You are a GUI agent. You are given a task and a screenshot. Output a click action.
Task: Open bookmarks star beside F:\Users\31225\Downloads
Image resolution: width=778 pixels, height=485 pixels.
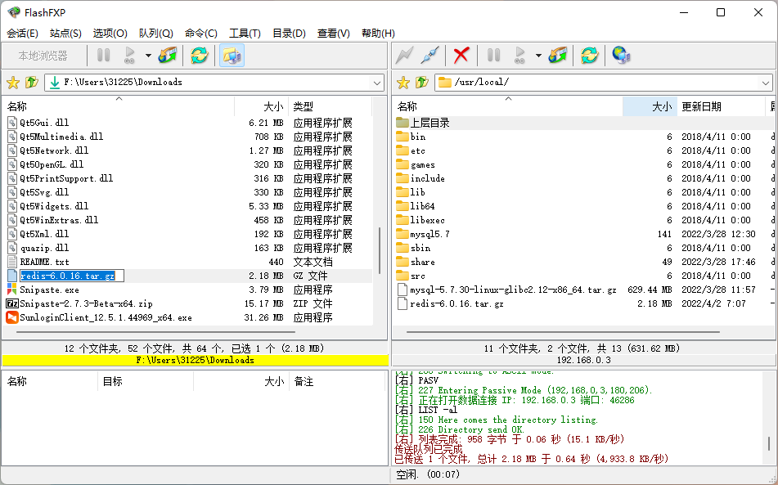[x=13, y=83]
